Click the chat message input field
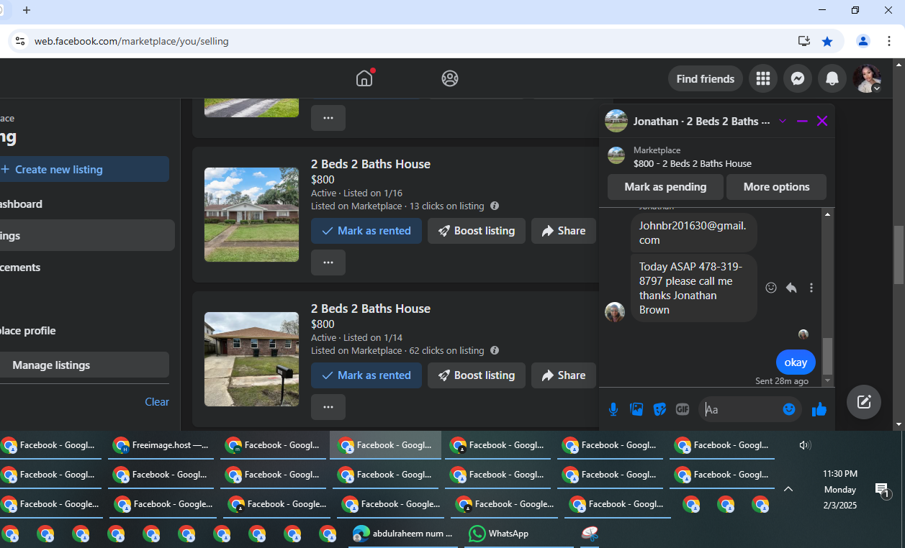 click(x=740, y=409)
